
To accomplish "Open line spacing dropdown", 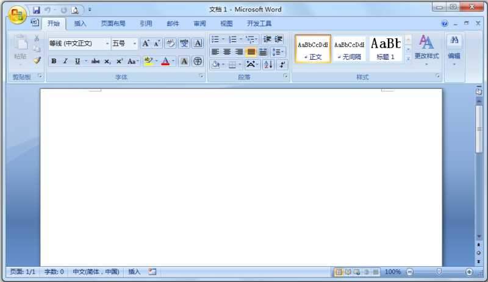I will click(278, 52).
